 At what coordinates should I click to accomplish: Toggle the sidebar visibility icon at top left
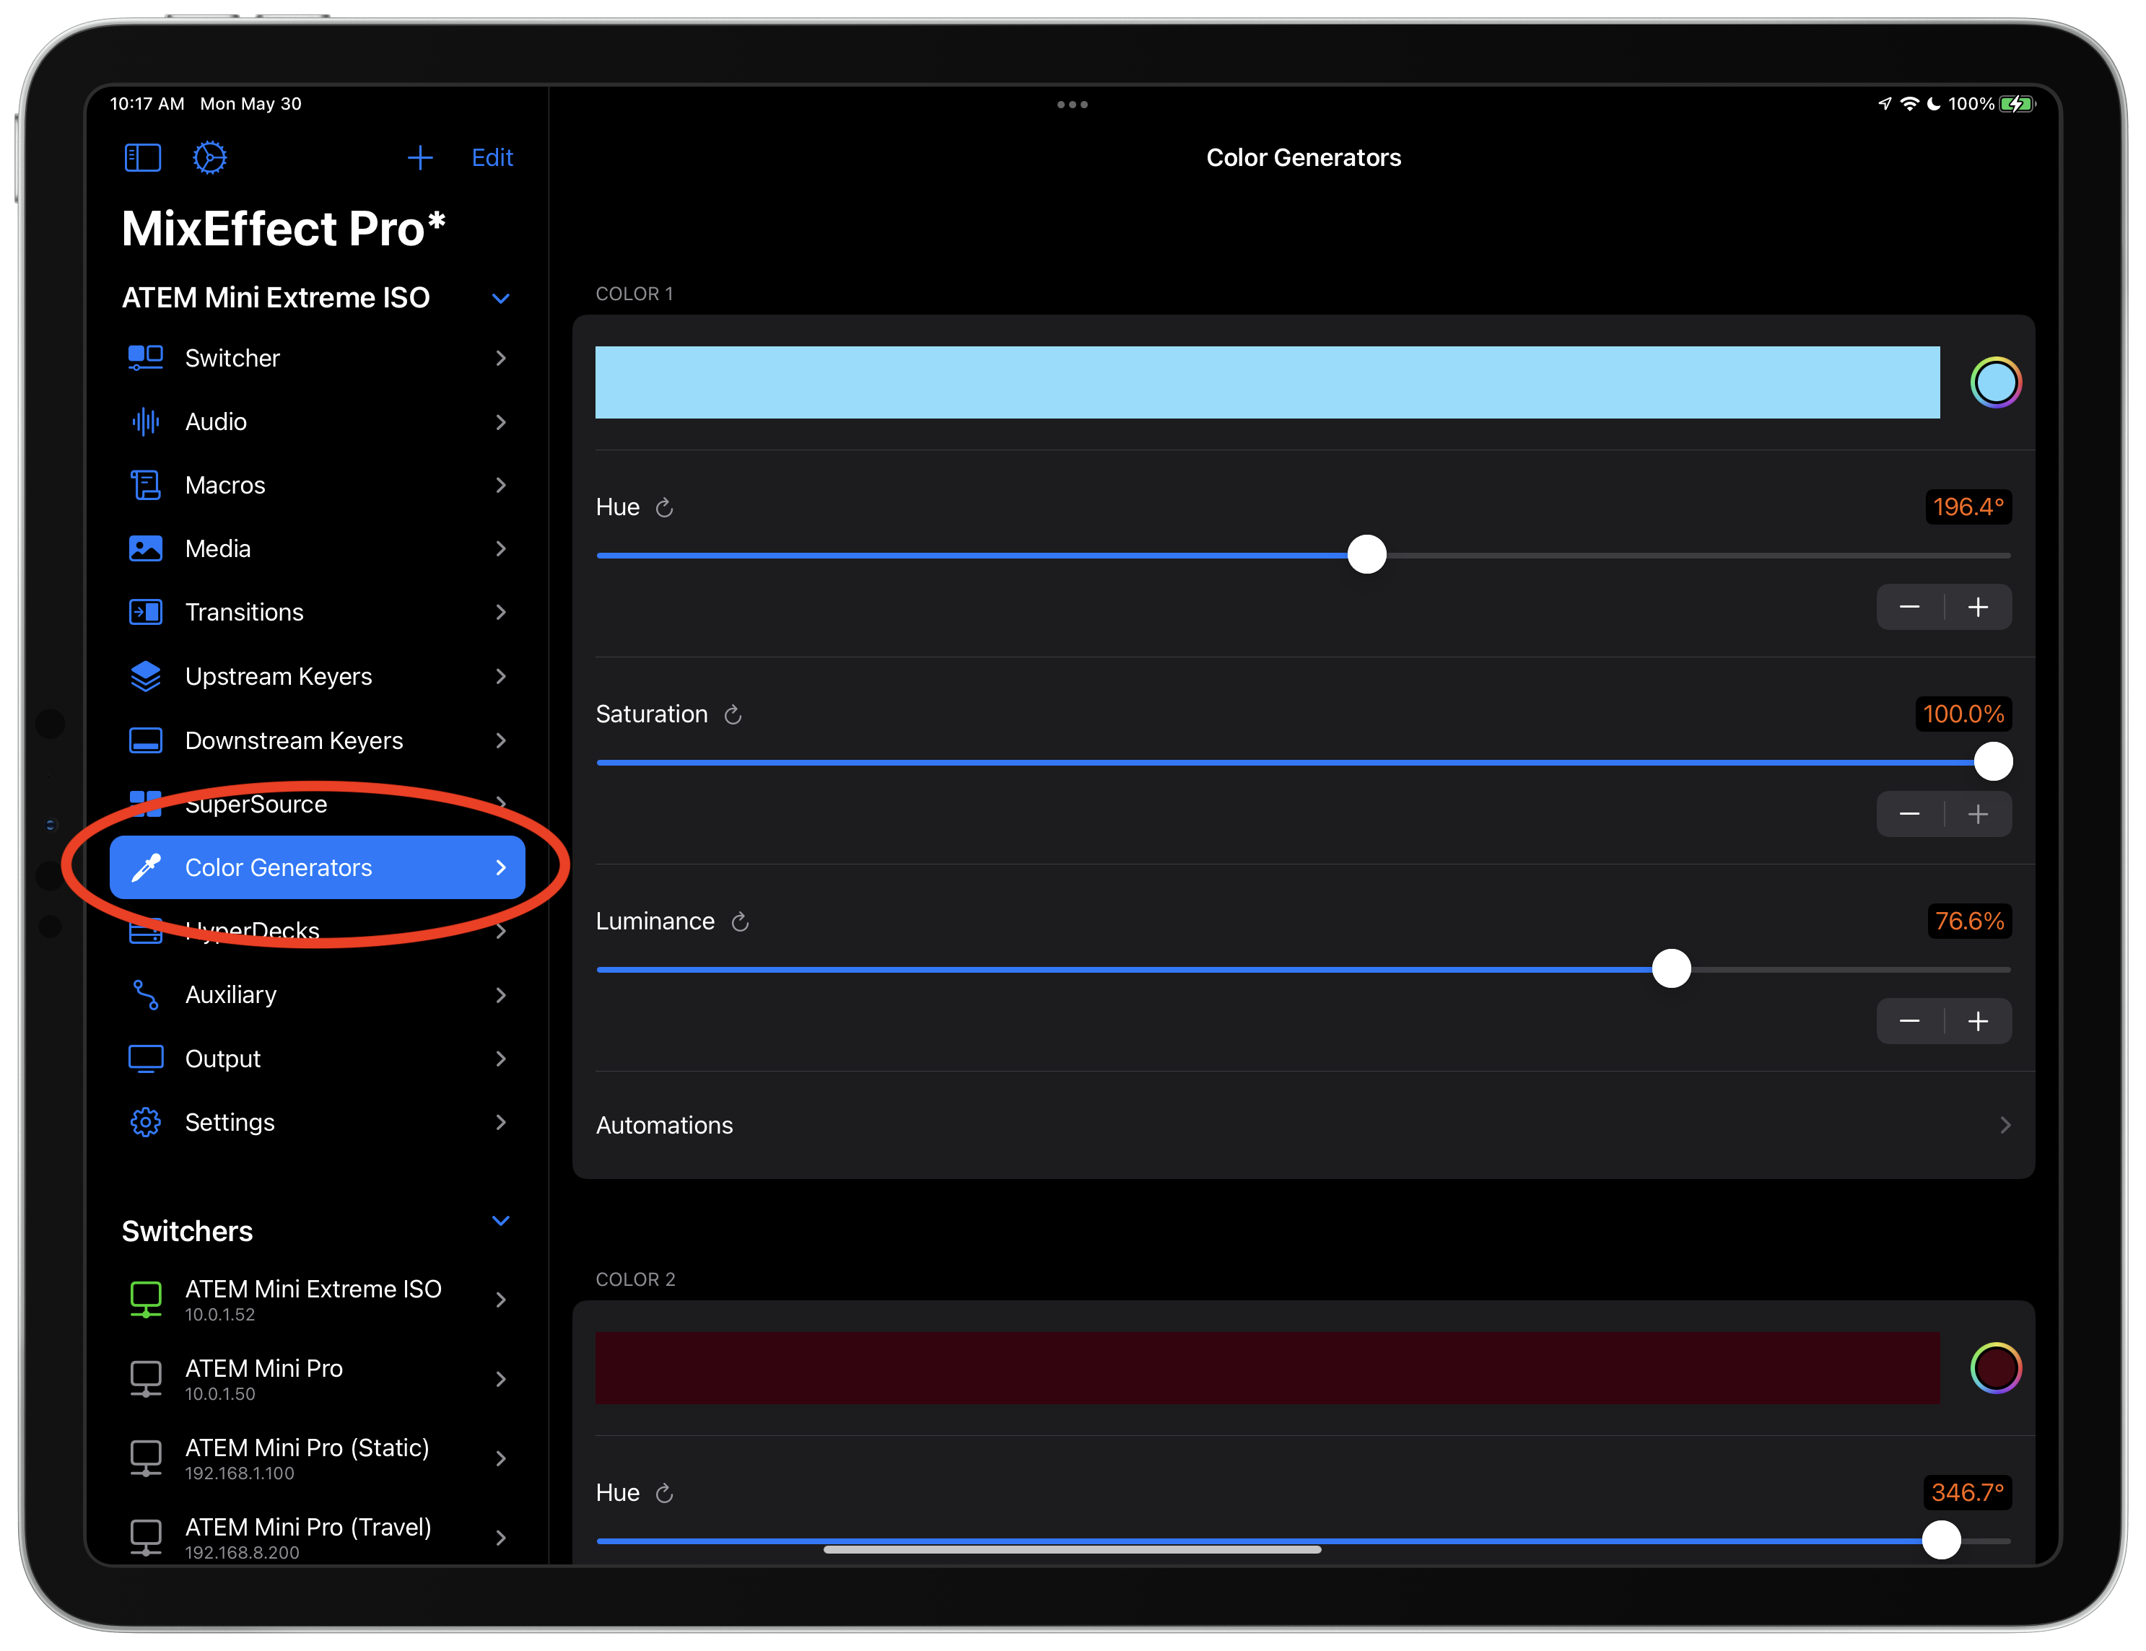coord(142,157)
